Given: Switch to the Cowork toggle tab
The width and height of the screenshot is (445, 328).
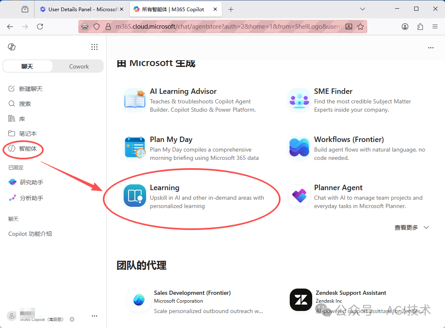Looking at the screenshot, I should pyautogui.click(x=79, y=66).
